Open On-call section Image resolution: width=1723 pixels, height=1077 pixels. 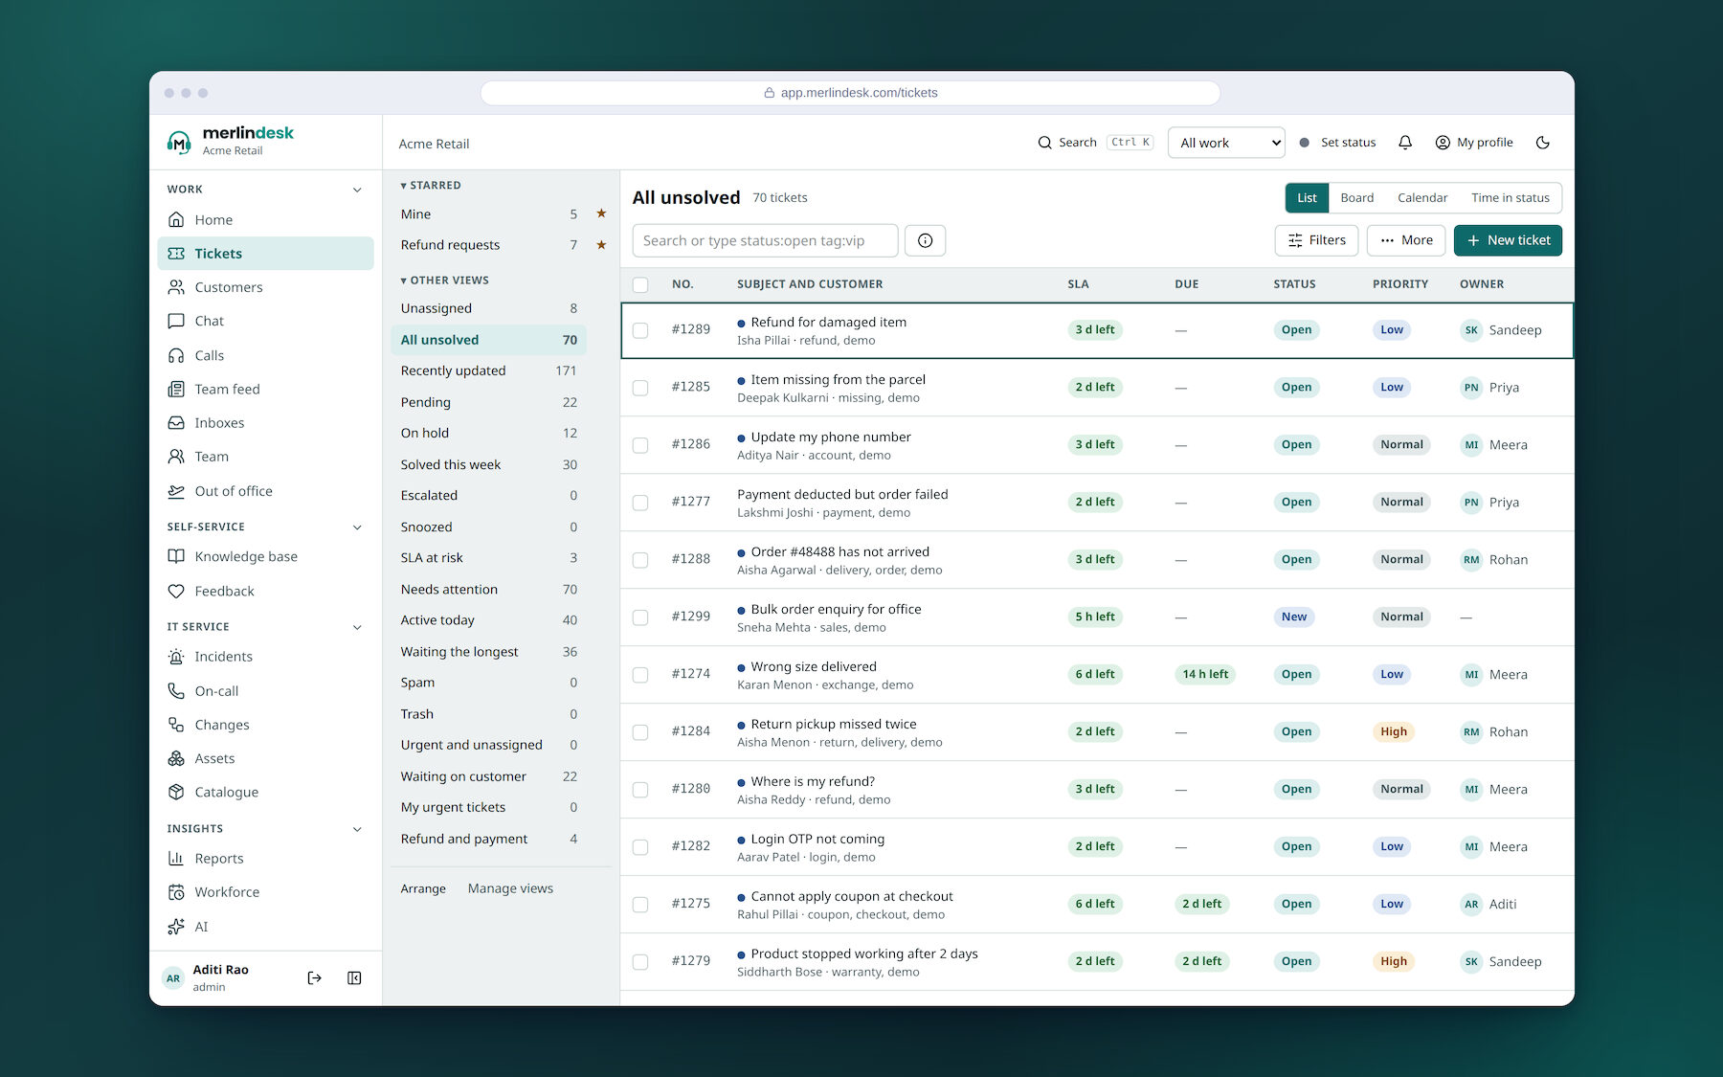coord(265,691)
